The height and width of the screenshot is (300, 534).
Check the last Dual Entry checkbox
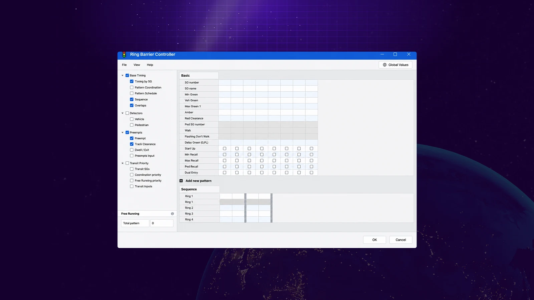[x=311, y=172]
